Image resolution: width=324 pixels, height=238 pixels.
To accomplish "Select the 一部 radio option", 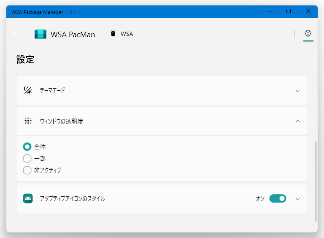I will (x=27, y=159).
